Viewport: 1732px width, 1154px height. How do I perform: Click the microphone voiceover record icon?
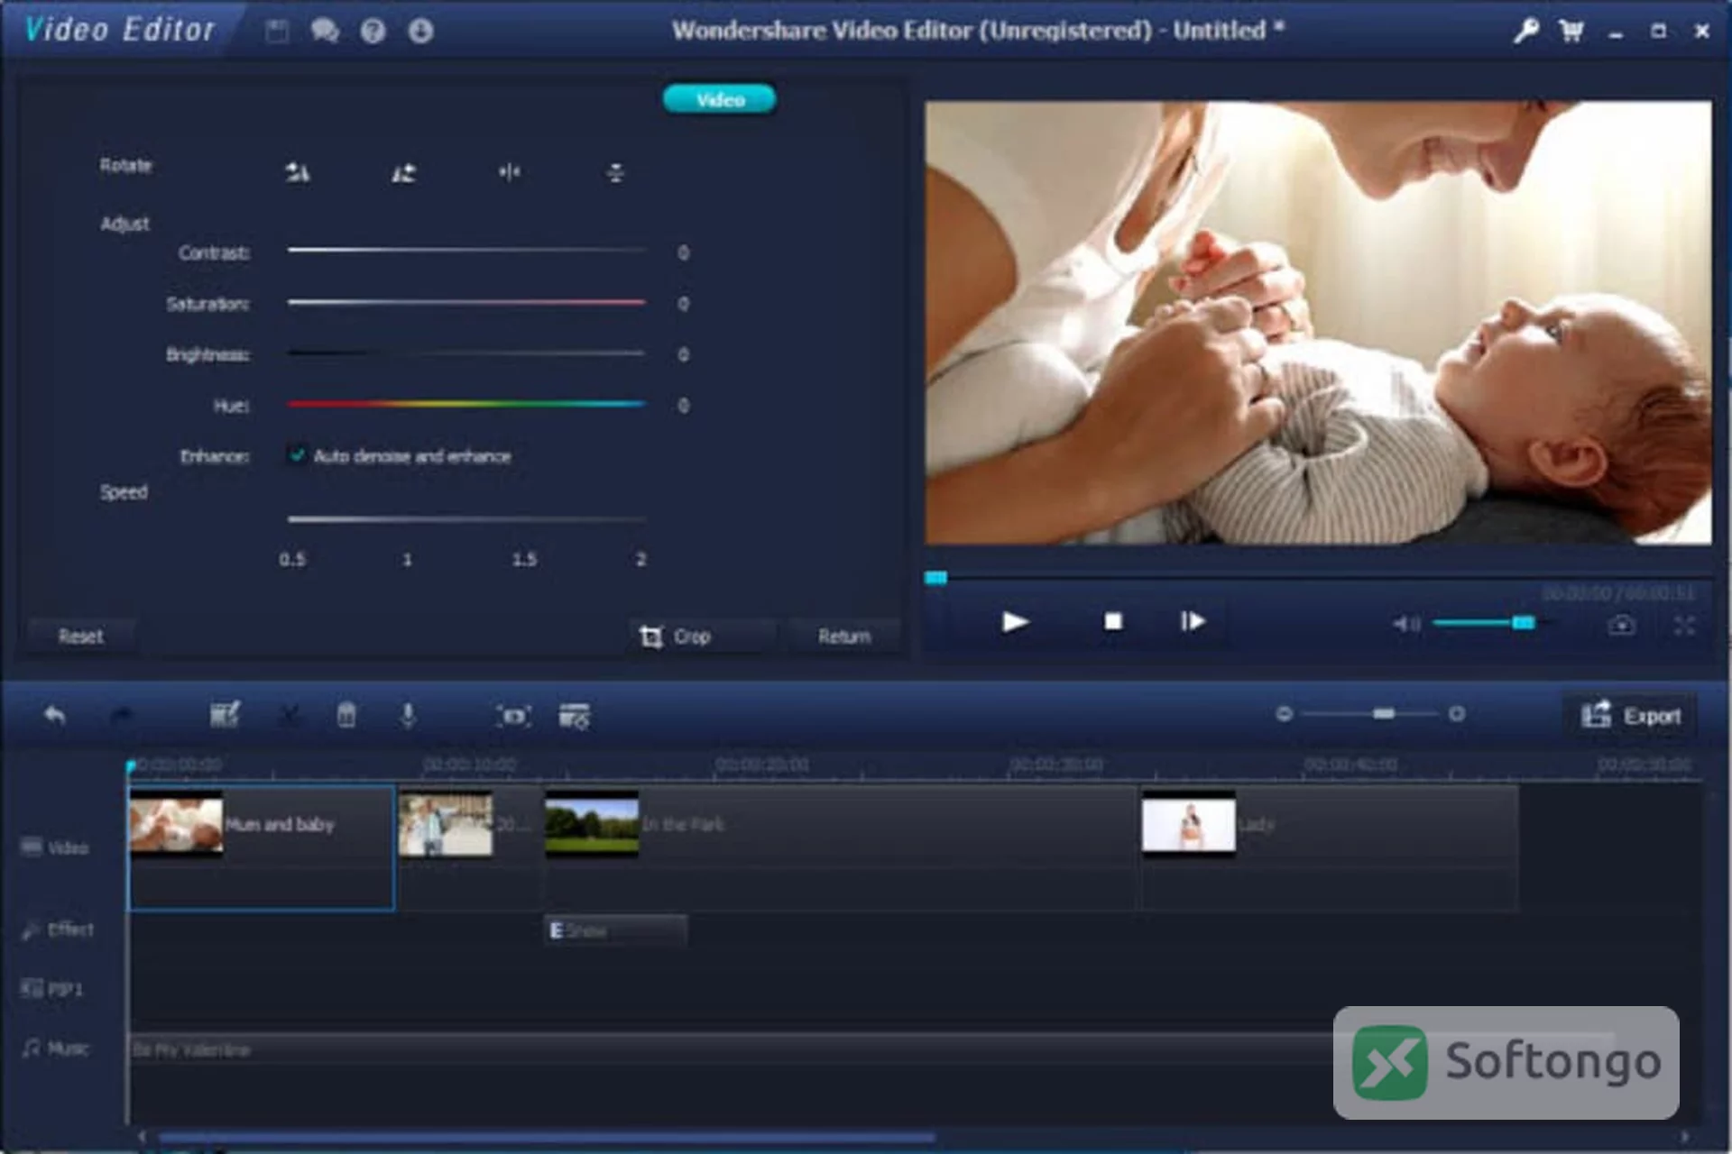(x=408, y=716)
